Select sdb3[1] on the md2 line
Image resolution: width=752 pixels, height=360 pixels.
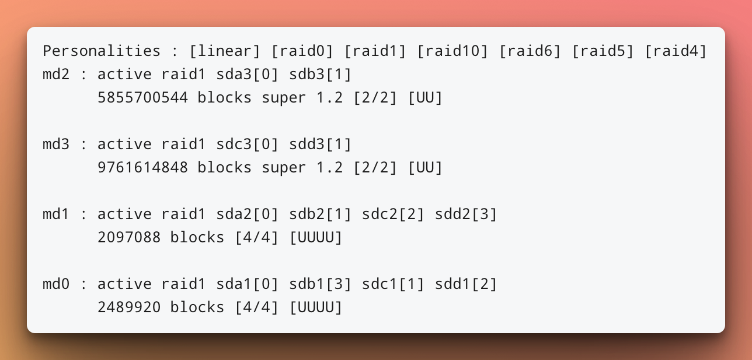coord(321,75)
